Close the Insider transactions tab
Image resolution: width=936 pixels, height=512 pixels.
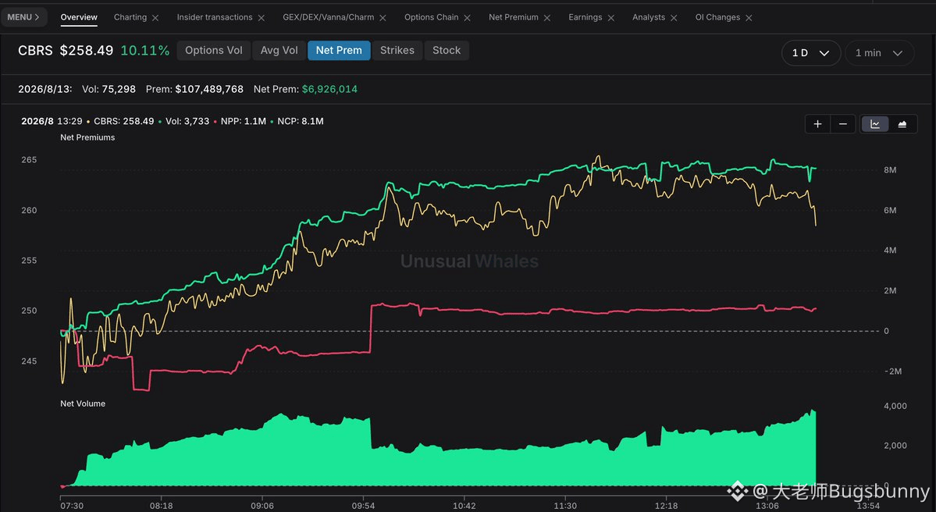[261, 18]
